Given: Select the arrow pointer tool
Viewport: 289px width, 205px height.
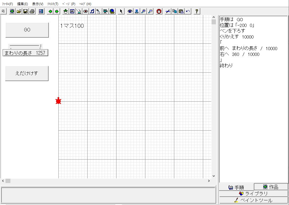Looking at the screenshot, I should (x=121, y=11).
